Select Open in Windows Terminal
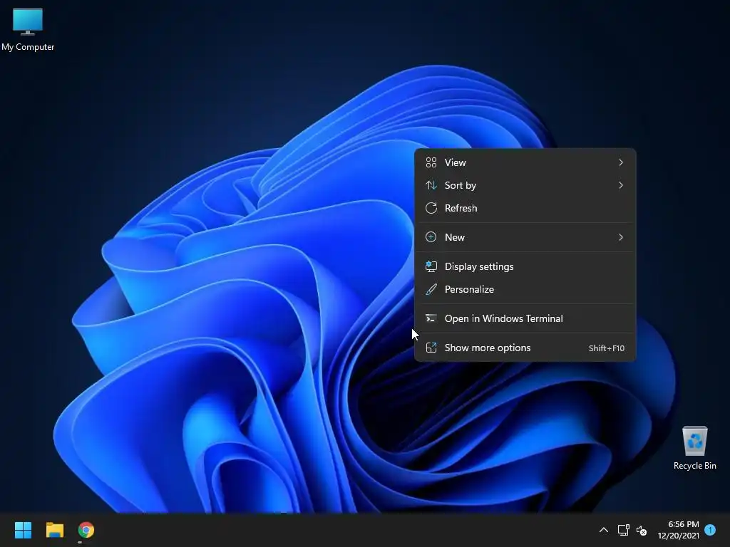The image size is (730, 547). pyautogui.click(x=525, y=318)
